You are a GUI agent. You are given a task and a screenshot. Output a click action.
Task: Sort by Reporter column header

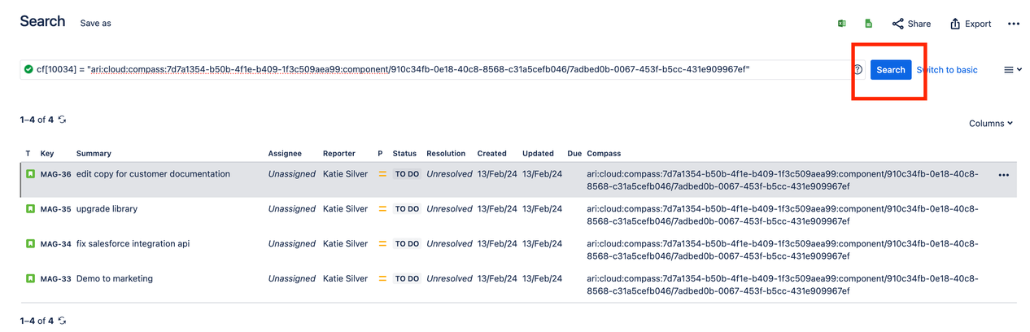(339, 153)
